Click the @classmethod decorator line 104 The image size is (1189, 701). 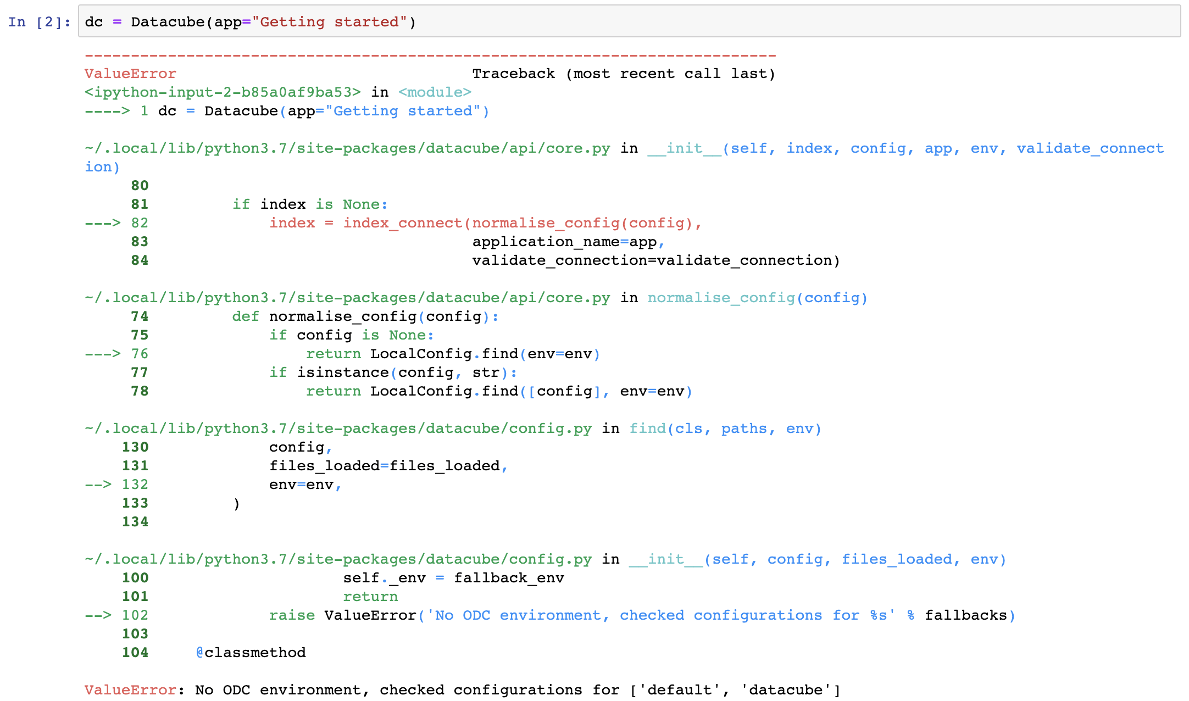tap(251, 653)
